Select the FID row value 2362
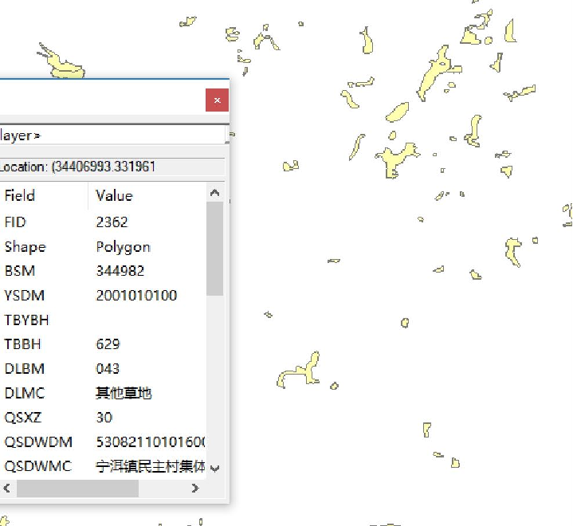The height and width of the screenshot is (526, 573). (112, 222)
